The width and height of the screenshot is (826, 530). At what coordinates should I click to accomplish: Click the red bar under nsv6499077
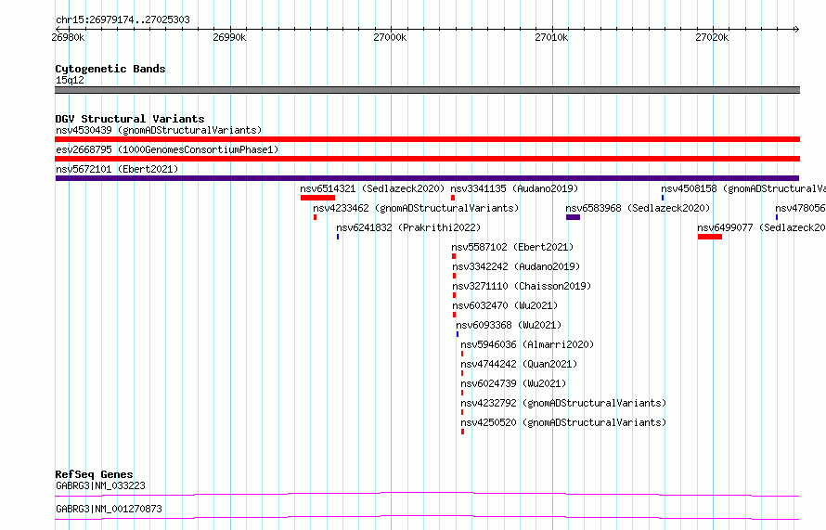coord(710,237)
